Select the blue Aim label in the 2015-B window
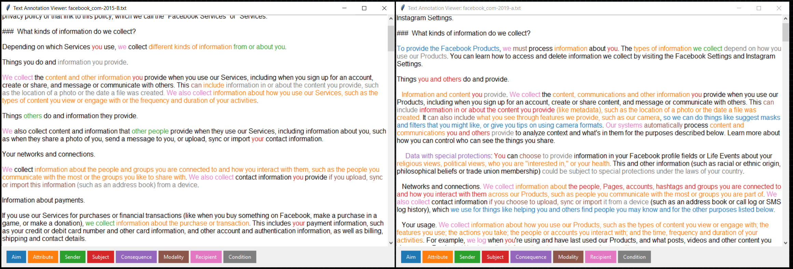 [x=16, y=257]
